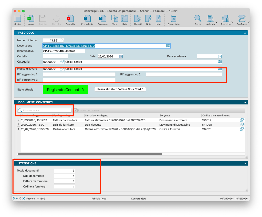
Task: Collapse the FASCICOLO section
Action: coord(245,33)
